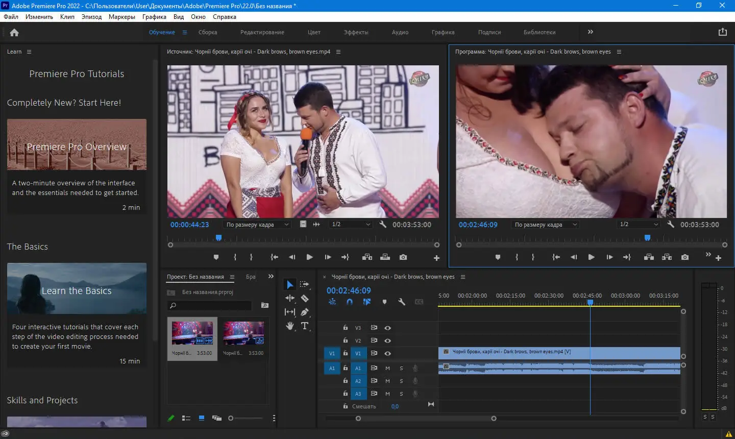Open the playback resolution 1/2 dropdown
Viewport: 735px width, 439px height.
click(350, 224)
